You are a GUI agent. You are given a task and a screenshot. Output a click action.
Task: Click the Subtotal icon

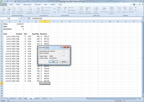pyautogui.click(x=131, y=10)
